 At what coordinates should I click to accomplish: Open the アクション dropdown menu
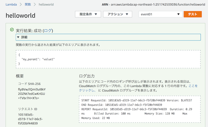pyautogui.click(x=118, y=14)
